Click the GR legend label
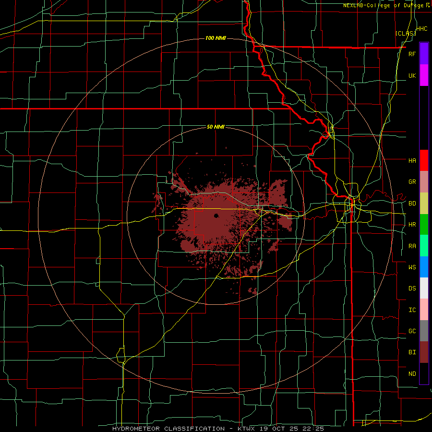 point(412,182)
